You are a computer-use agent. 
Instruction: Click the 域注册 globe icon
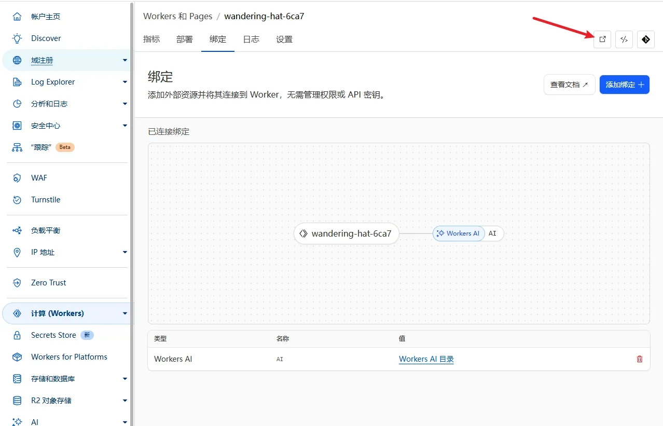(17, 60)
